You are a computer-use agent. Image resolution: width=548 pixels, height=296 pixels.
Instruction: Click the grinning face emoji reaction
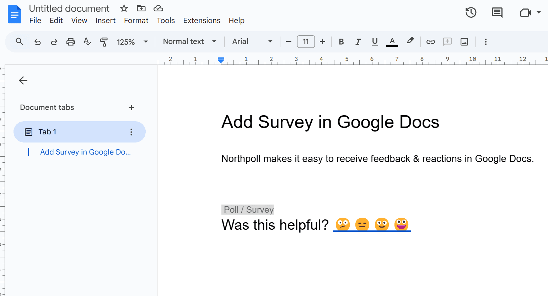point(401,224)
